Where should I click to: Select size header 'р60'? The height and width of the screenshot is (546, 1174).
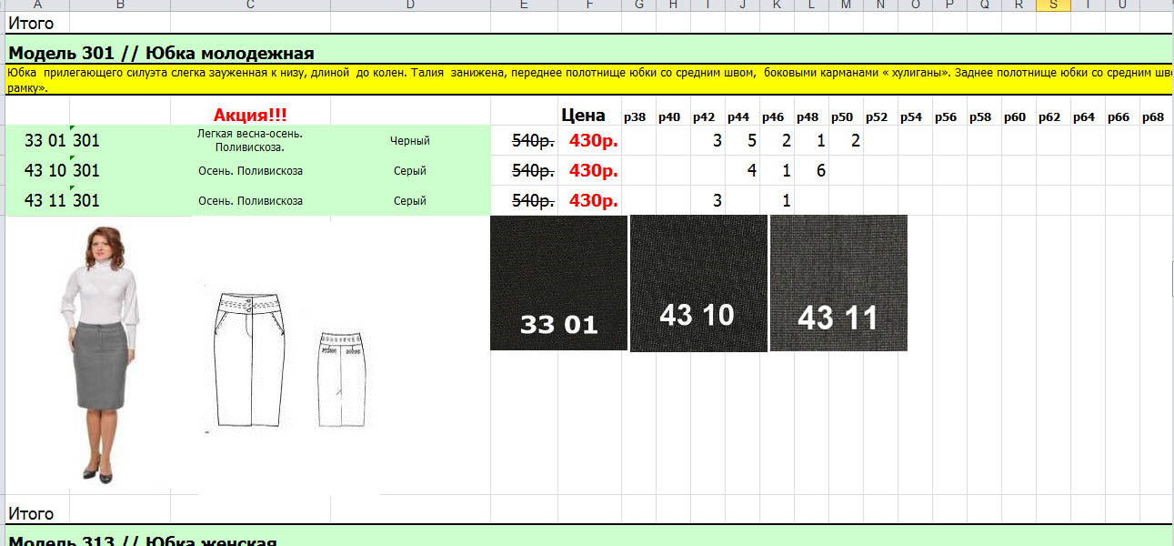pyautogui.click(x=1014, y=117)
